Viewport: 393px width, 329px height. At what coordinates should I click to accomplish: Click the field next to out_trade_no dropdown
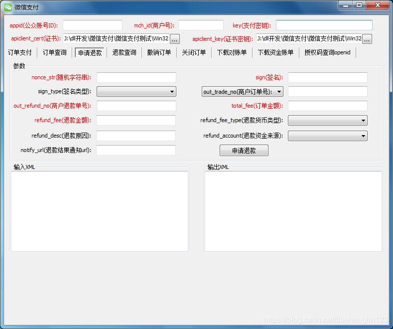tap(328, 92)
